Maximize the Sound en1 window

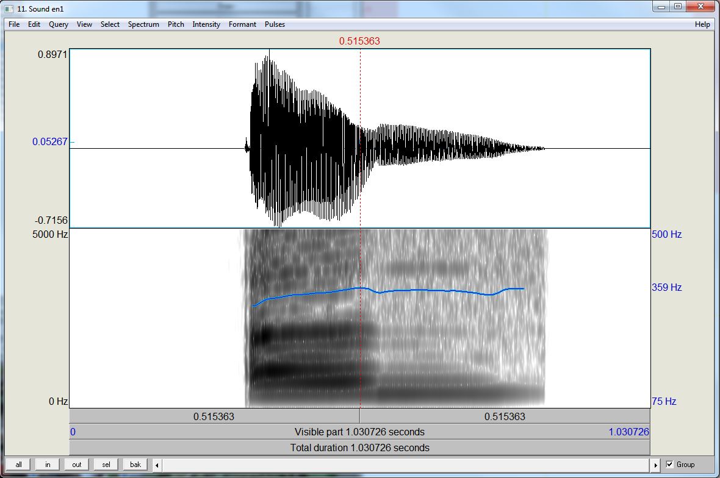click(x=678, y=7)
